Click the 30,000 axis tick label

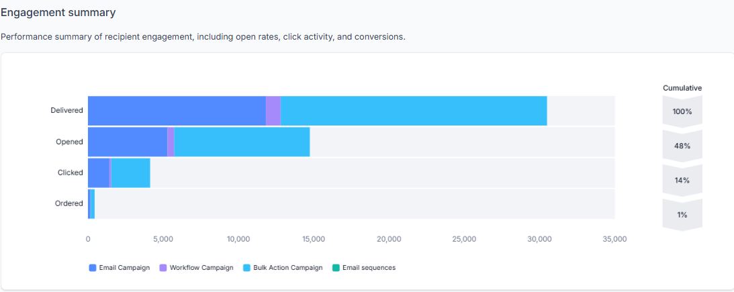coord(539,239)
